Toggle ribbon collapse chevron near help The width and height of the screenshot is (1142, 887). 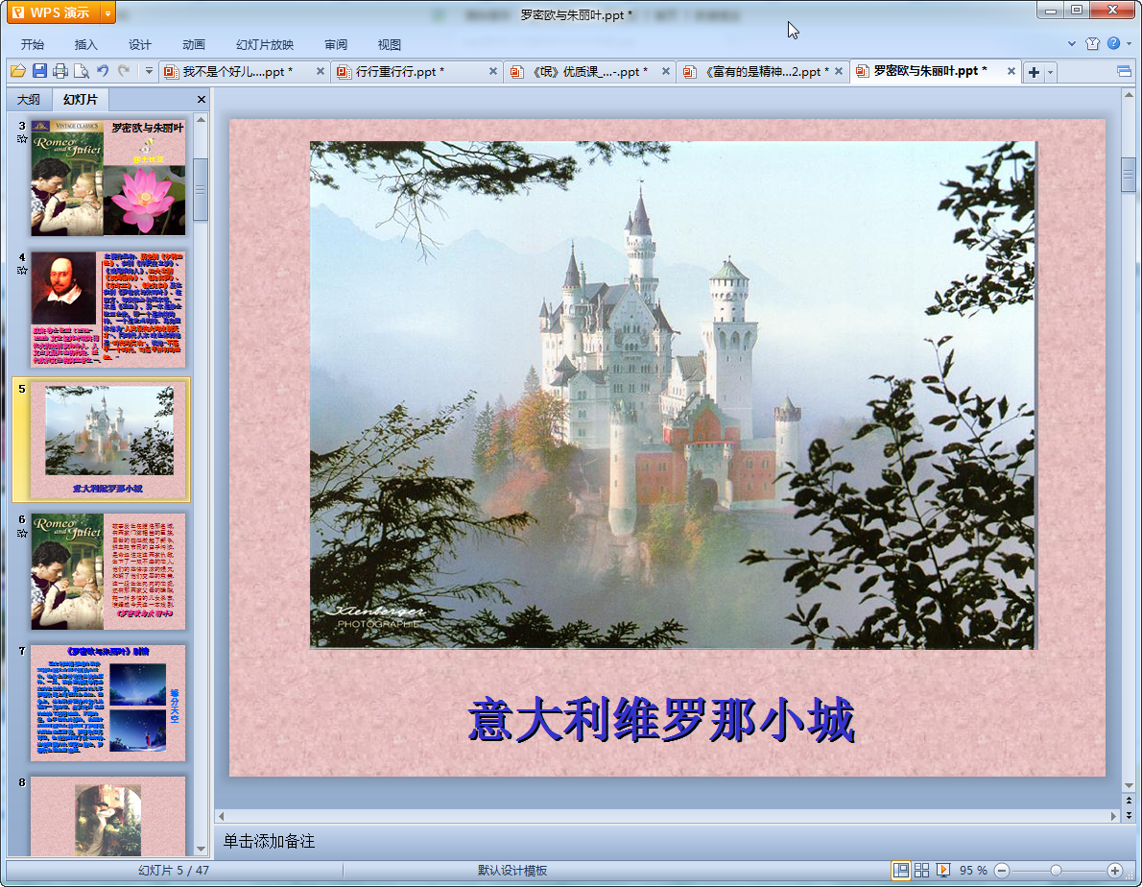[1072, 44]
